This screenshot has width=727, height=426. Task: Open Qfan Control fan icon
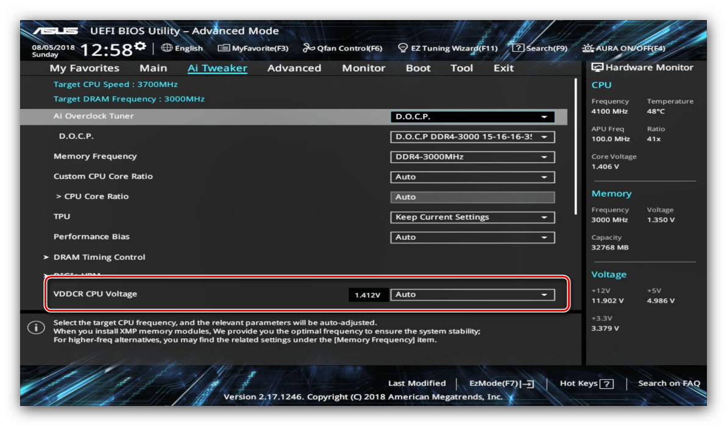point(309,48)
